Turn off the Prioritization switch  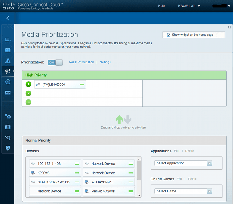pyautogui.click(x=55, y=63)
